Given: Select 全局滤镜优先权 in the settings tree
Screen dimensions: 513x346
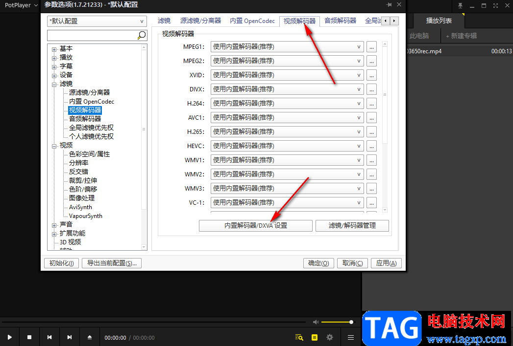Looking at the screenshot, I should (x=91, y=128).
